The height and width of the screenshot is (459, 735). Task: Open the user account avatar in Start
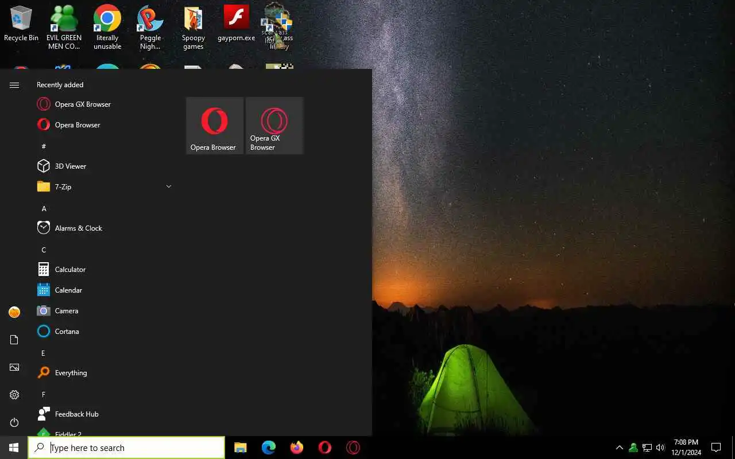pos(14,312)
